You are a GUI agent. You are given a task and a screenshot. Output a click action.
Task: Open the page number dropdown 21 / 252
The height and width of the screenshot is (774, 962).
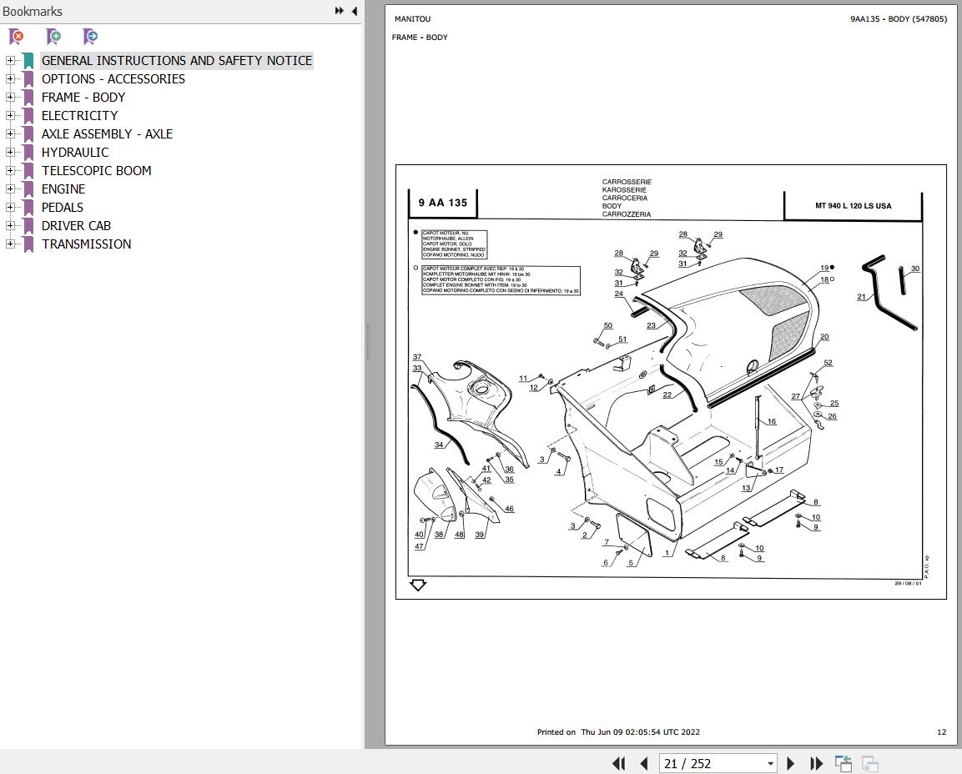(x=770, y=763)
